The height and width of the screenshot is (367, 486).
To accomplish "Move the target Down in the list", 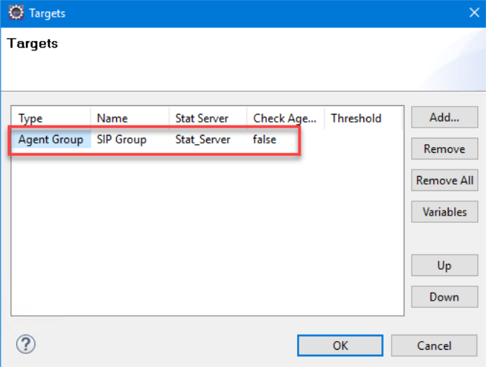I will point(444,296).
